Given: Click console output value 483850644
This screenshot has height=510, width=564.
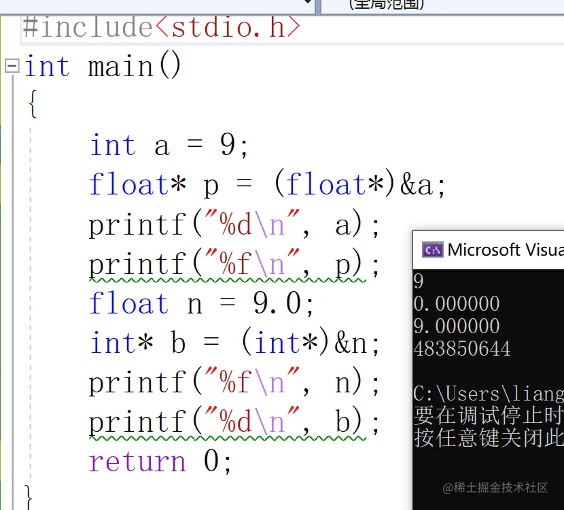Looking at the screenshot, I should (x=462, y=348).
